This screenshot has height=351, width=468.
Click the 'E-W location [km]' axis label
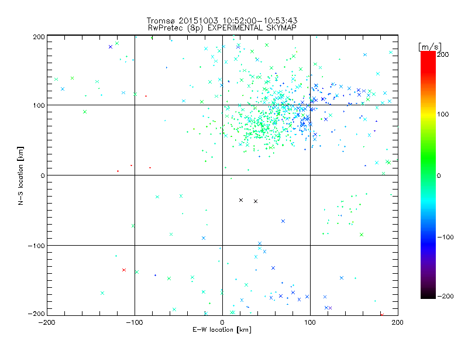pos(222,329)
